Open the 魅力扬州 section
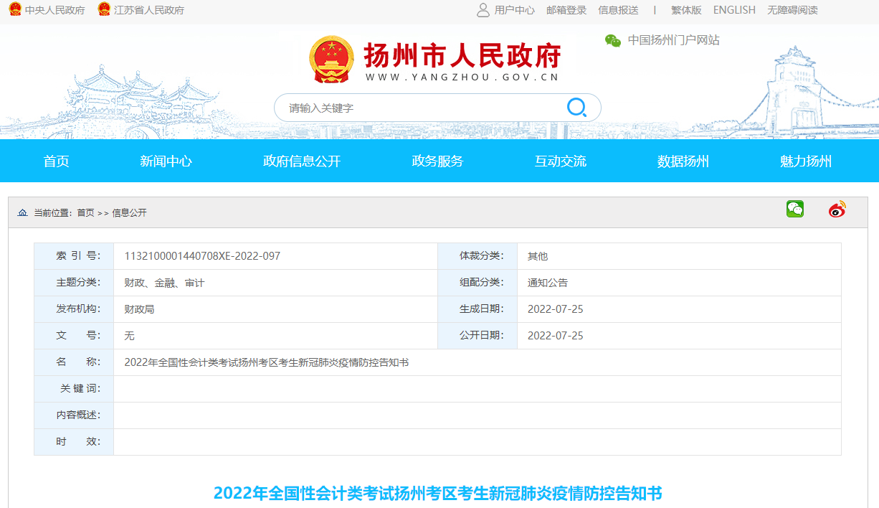879x508 pixels. click(x=803, y=161)
